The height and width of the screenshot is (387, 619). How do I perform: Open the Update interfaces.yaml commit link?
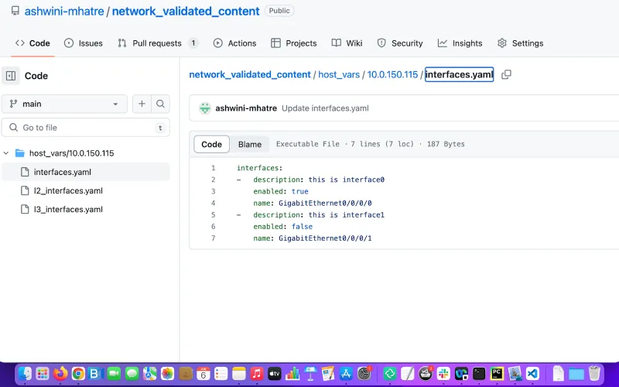(x=325, y=108)
